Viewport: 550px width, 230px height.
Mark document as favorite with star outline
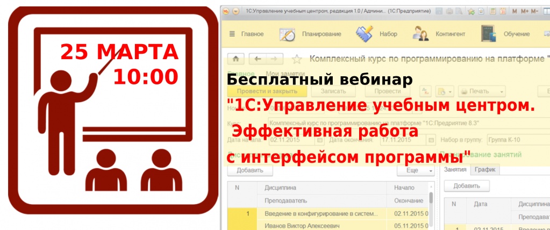pos(297,59)
